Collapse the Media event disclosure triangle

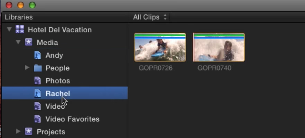(18, 42)
